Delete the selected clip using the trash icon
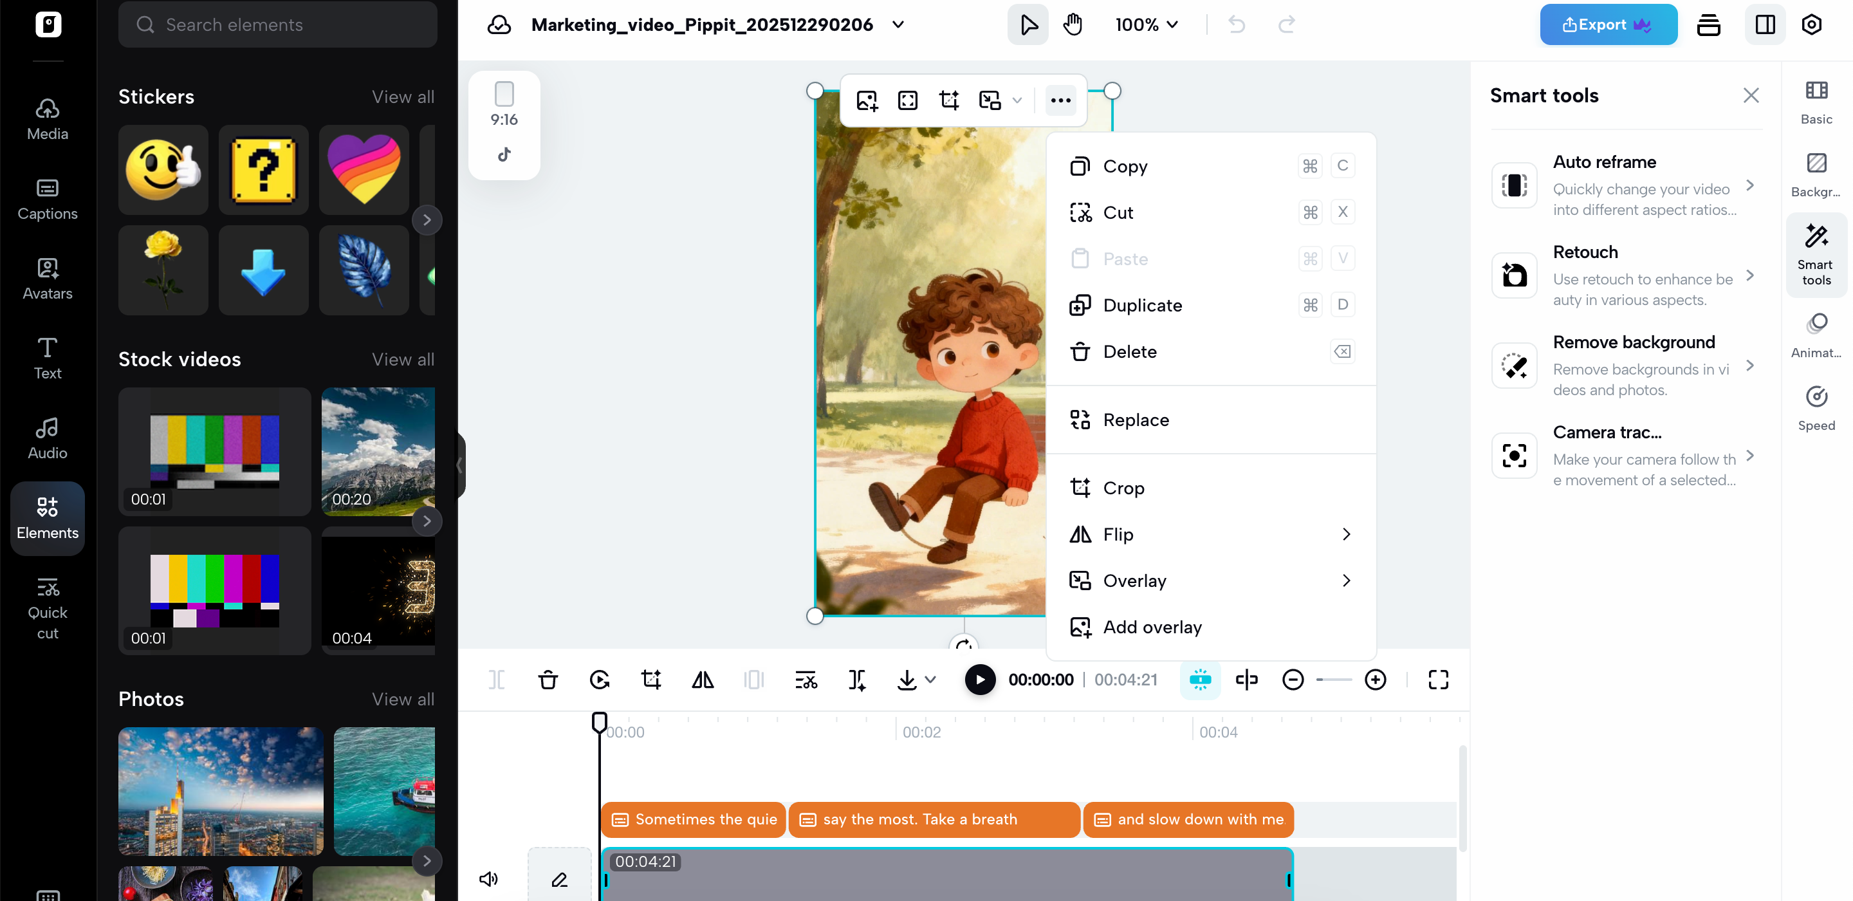1853x901 pixels. pyautogui.click(x=548, y=680)
